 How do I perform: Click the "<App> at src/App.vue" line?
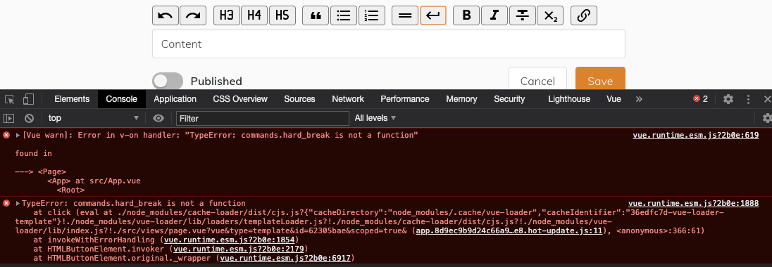[x=94, y=181]
